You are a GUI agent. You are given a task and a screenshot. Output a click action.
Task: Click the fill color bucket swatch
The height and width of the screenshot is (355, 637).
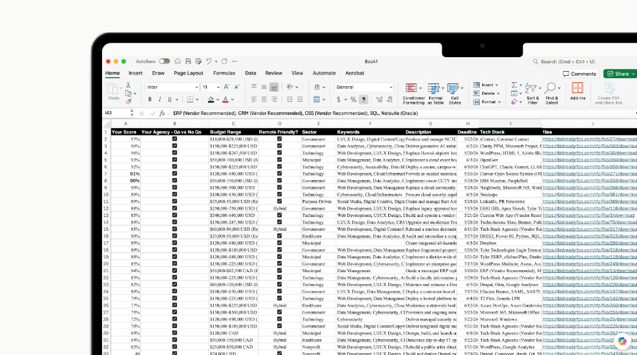[x=211, y=99]
